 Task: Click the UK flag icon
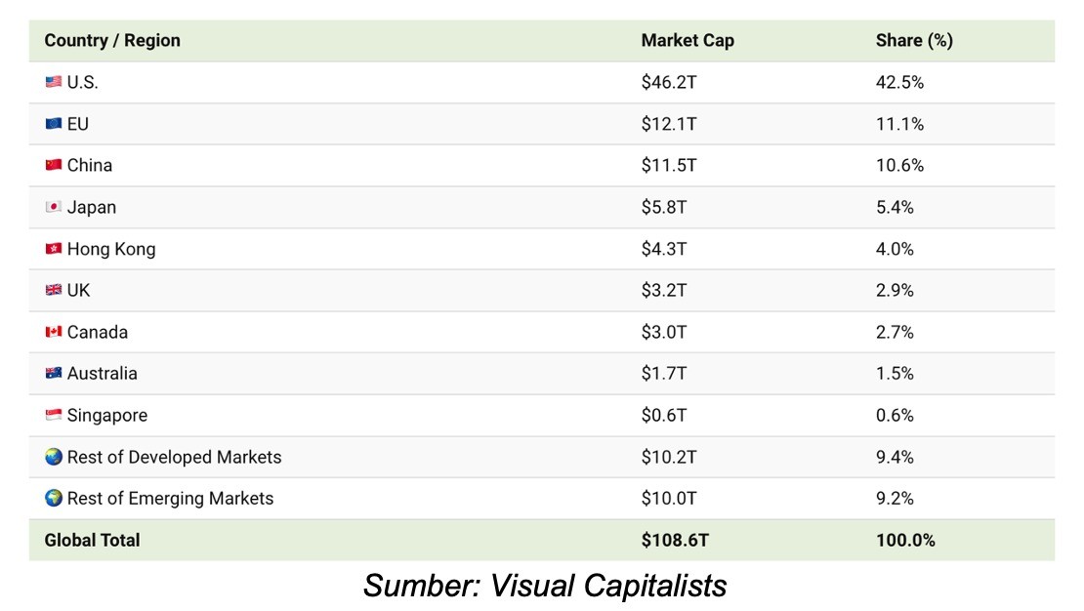pyautogui.click(x=54, y=290)
